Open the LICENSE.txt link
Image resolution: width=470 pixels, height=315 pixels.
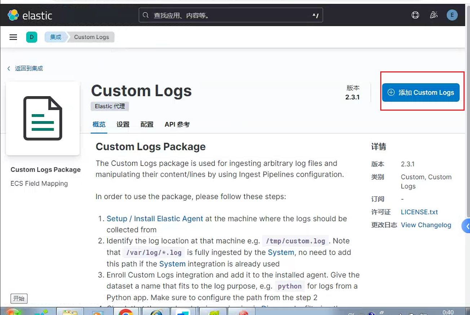point(420,212)
